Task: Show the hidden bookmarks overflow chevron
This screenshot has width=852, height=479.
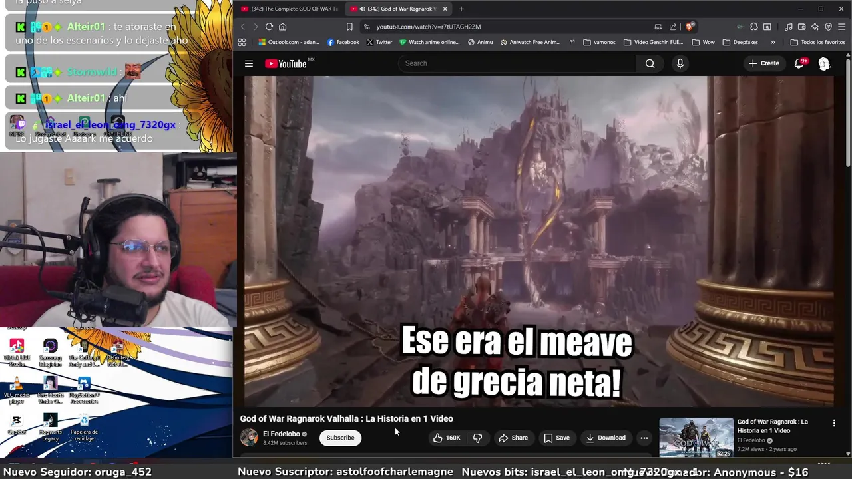Action: tap(772, 42)
